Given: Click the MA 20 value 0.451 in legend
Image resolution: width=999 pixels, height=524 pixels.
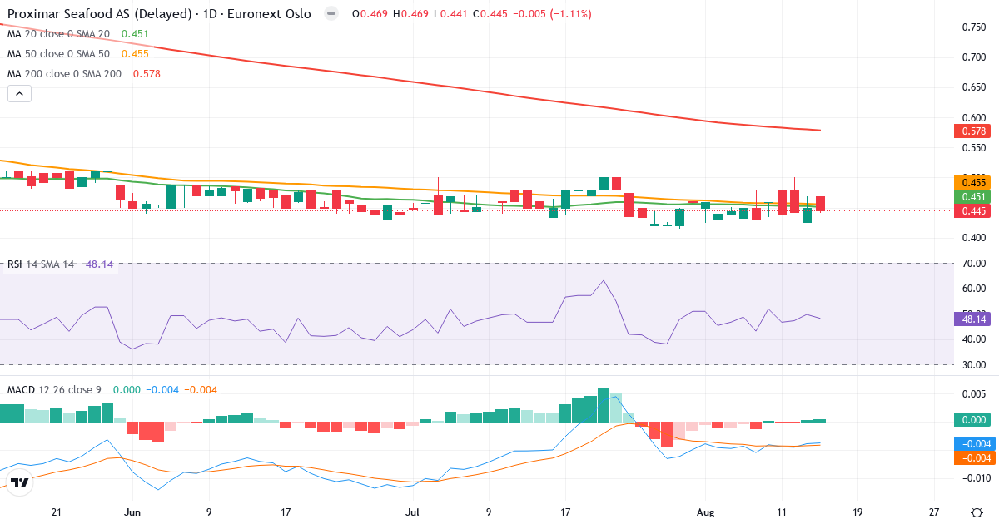Looking at the screenshot, I should [135, 34].
